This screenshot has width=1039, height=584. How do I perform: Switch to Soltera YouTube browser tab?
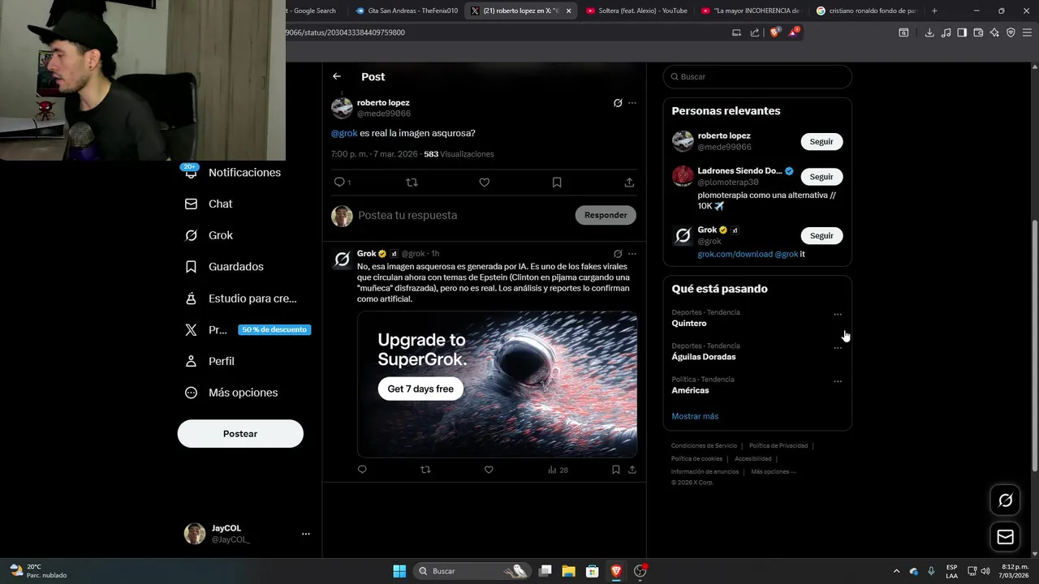click(x=636, y=11)
